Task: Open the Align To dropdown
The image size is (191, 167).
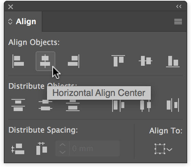Action: coord(163,149)
